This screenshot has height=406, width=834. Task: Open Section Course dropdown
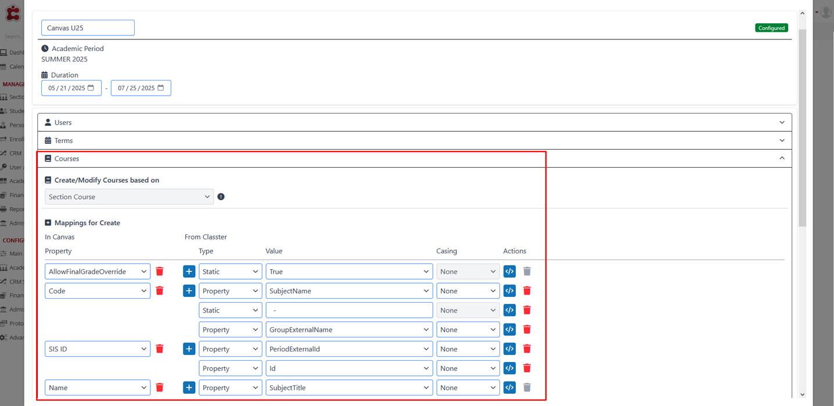[129, 197]
